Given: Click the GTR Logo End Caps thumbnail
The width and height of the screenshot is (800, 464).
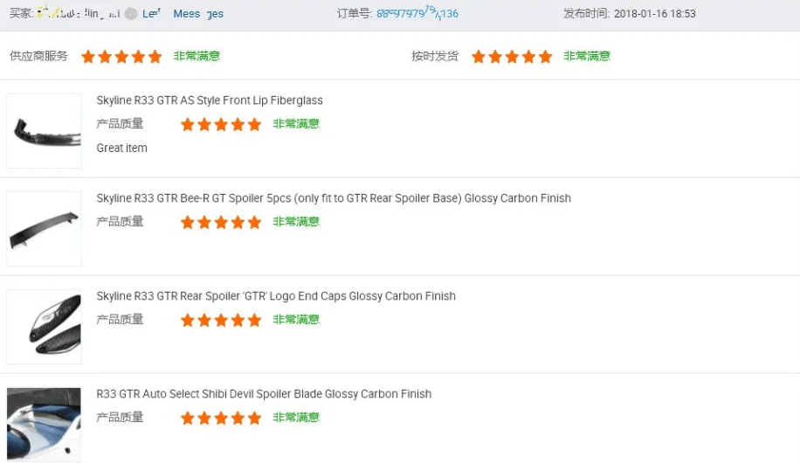Looking at the screenshot, I should tap(44, 327).
